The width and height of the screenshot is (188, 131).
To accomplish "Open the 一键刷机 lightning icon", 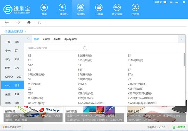I will point(62,7).
